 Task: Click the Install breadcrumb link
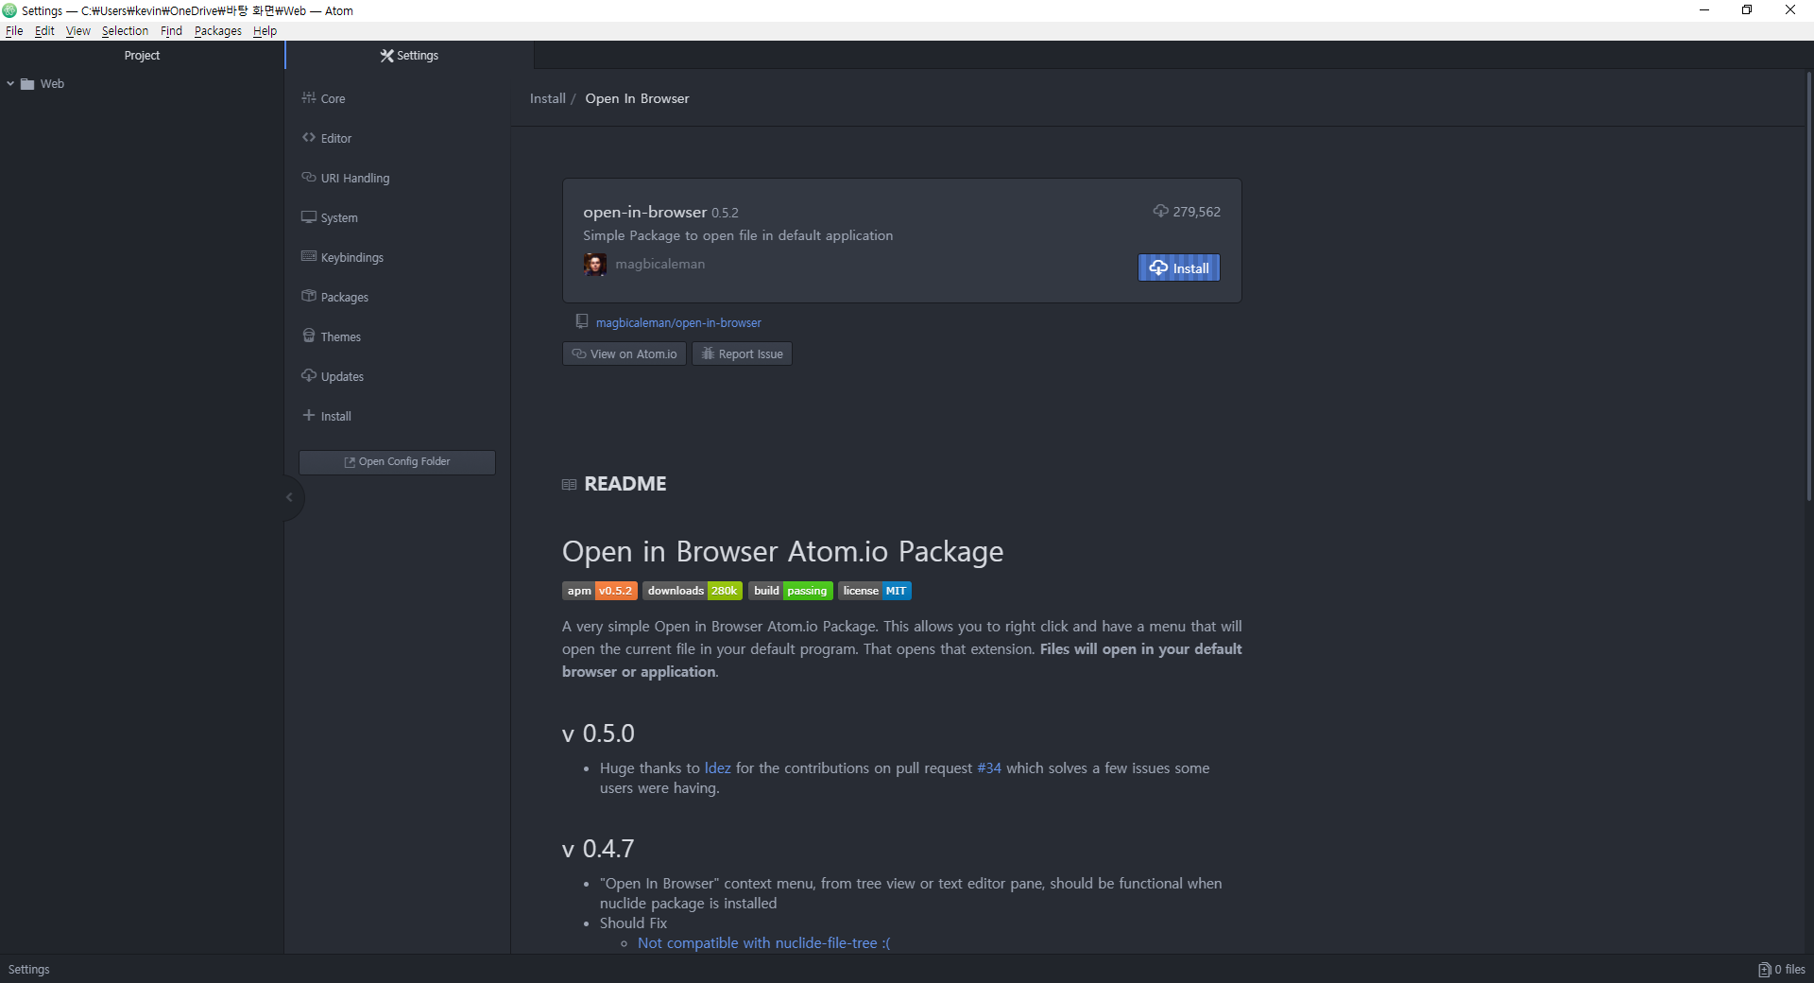tap(548, 98)
